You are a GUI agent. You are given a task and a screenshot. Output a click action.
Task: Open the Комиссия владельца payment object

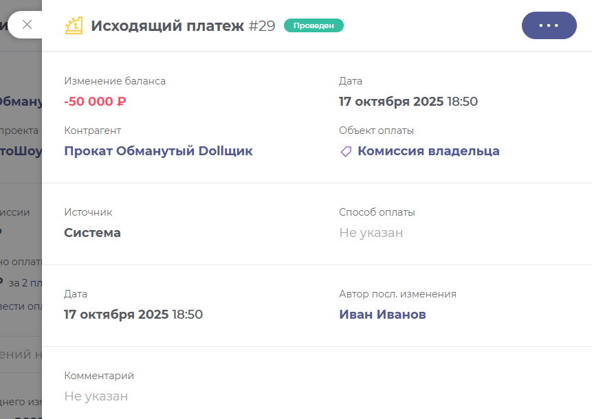tap(428, 151)
